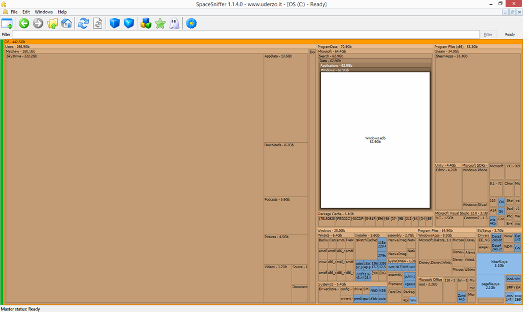Click into the Filter text field

point(245,34)
